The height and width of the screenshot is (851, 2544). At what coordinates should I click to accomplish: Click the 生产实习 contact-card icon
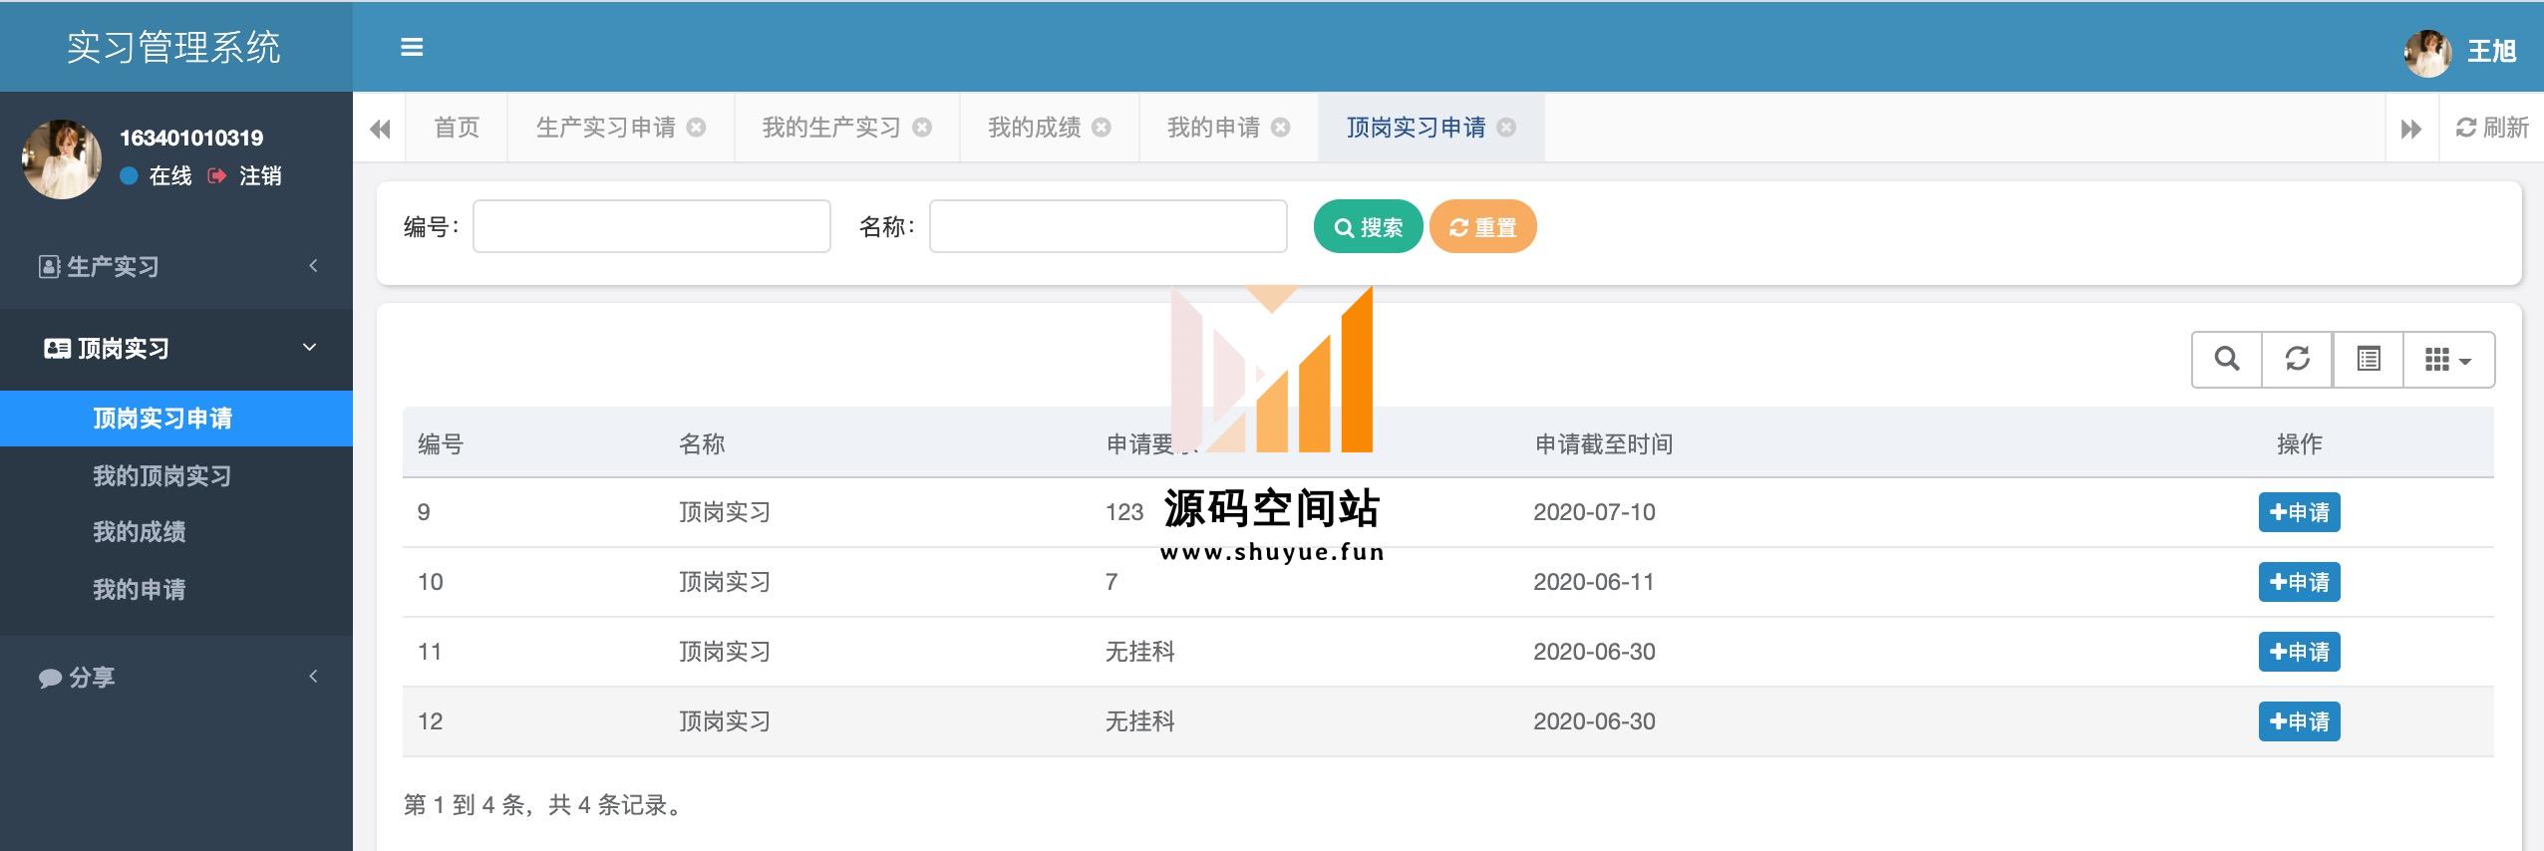49,266
